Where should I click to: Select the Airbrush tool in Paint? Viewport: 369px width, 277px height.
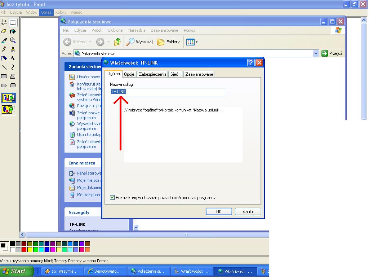point(4,58)
